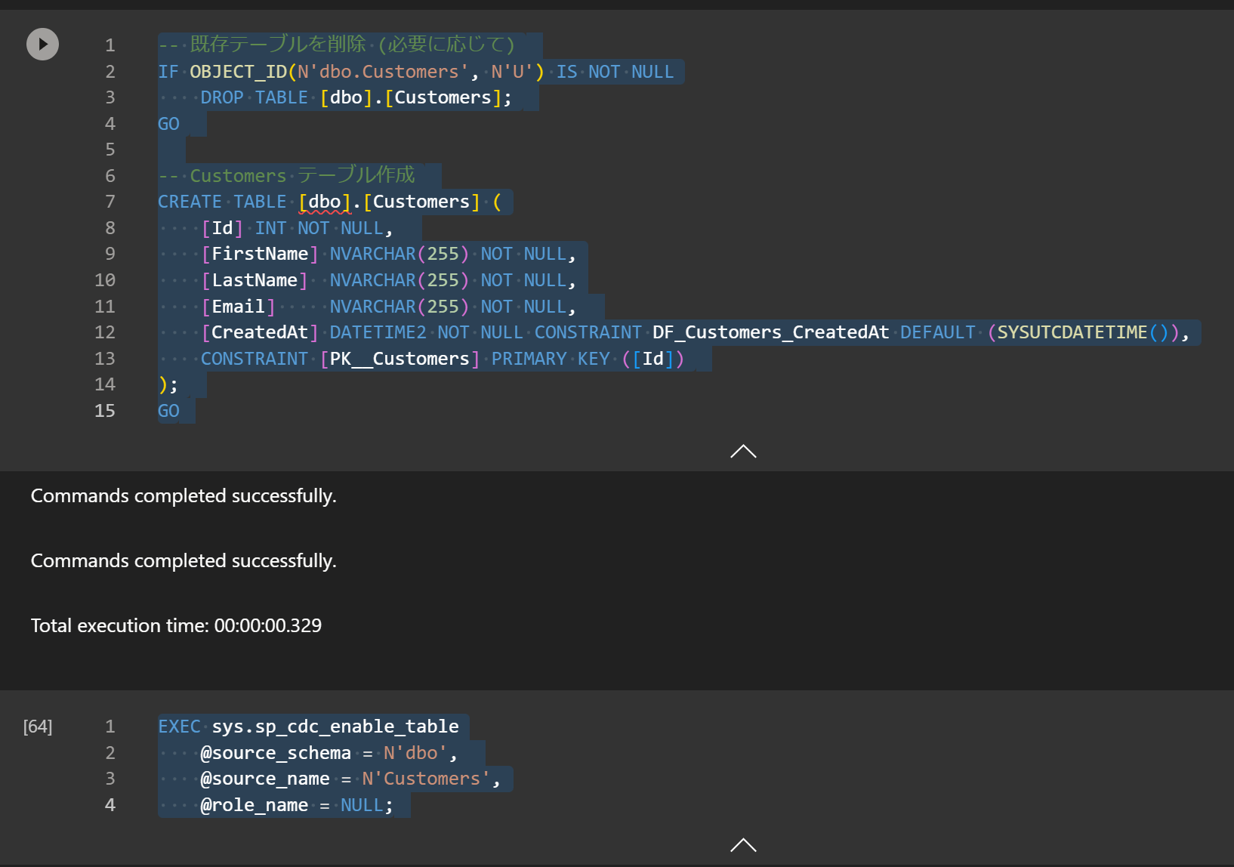
Task: Select the first GO statement on line 4
Action: [x=168, y=124]
